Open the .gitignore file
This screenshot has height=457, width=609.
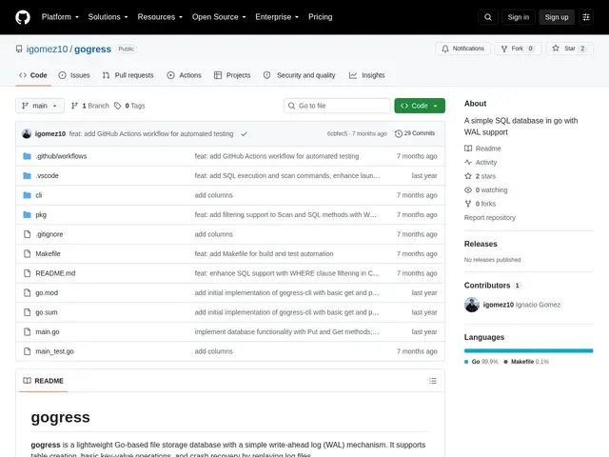(x=49, y=234)
